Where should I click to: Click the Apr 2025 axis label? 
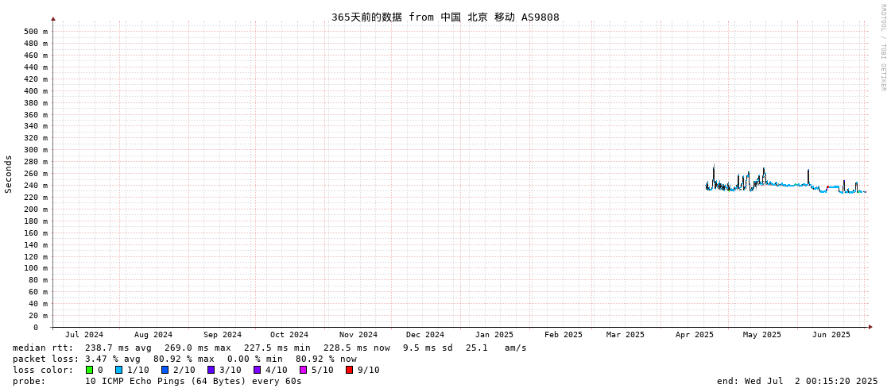pos(695,335)
